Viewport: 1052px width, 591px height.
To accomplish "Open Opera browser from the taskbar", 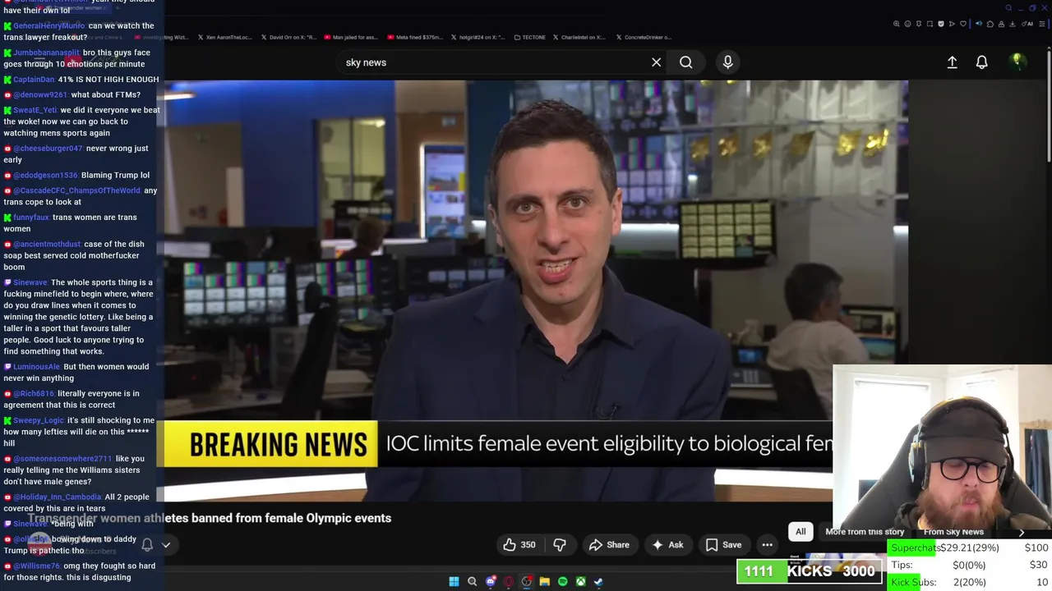I will pyautogui.click(x=509, y=581).
